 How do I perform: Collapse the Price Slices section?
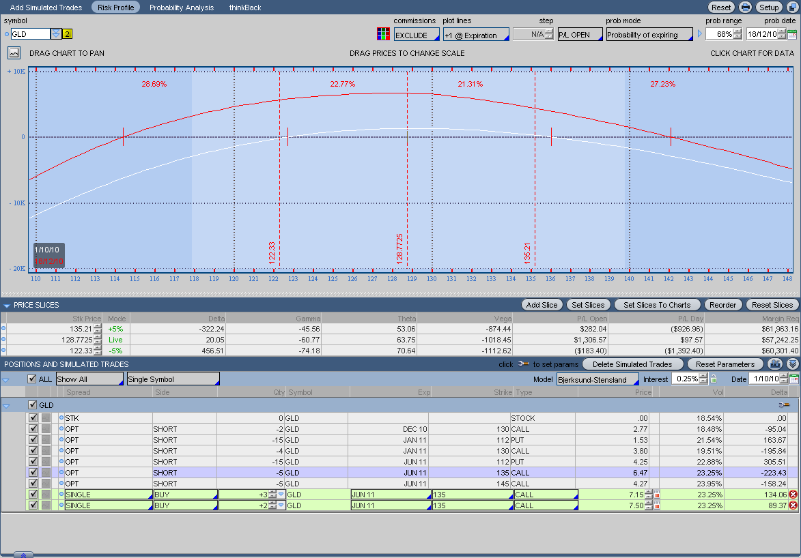point(7,306)
